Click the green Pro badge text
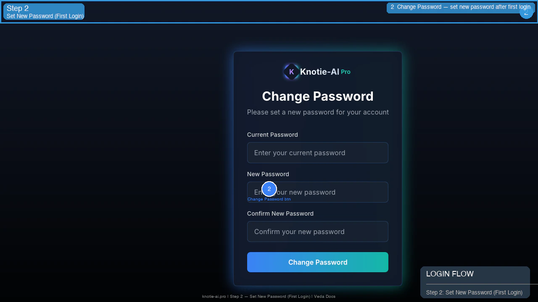The width and height of the screenshot is (538, 302). pos(345,72)
